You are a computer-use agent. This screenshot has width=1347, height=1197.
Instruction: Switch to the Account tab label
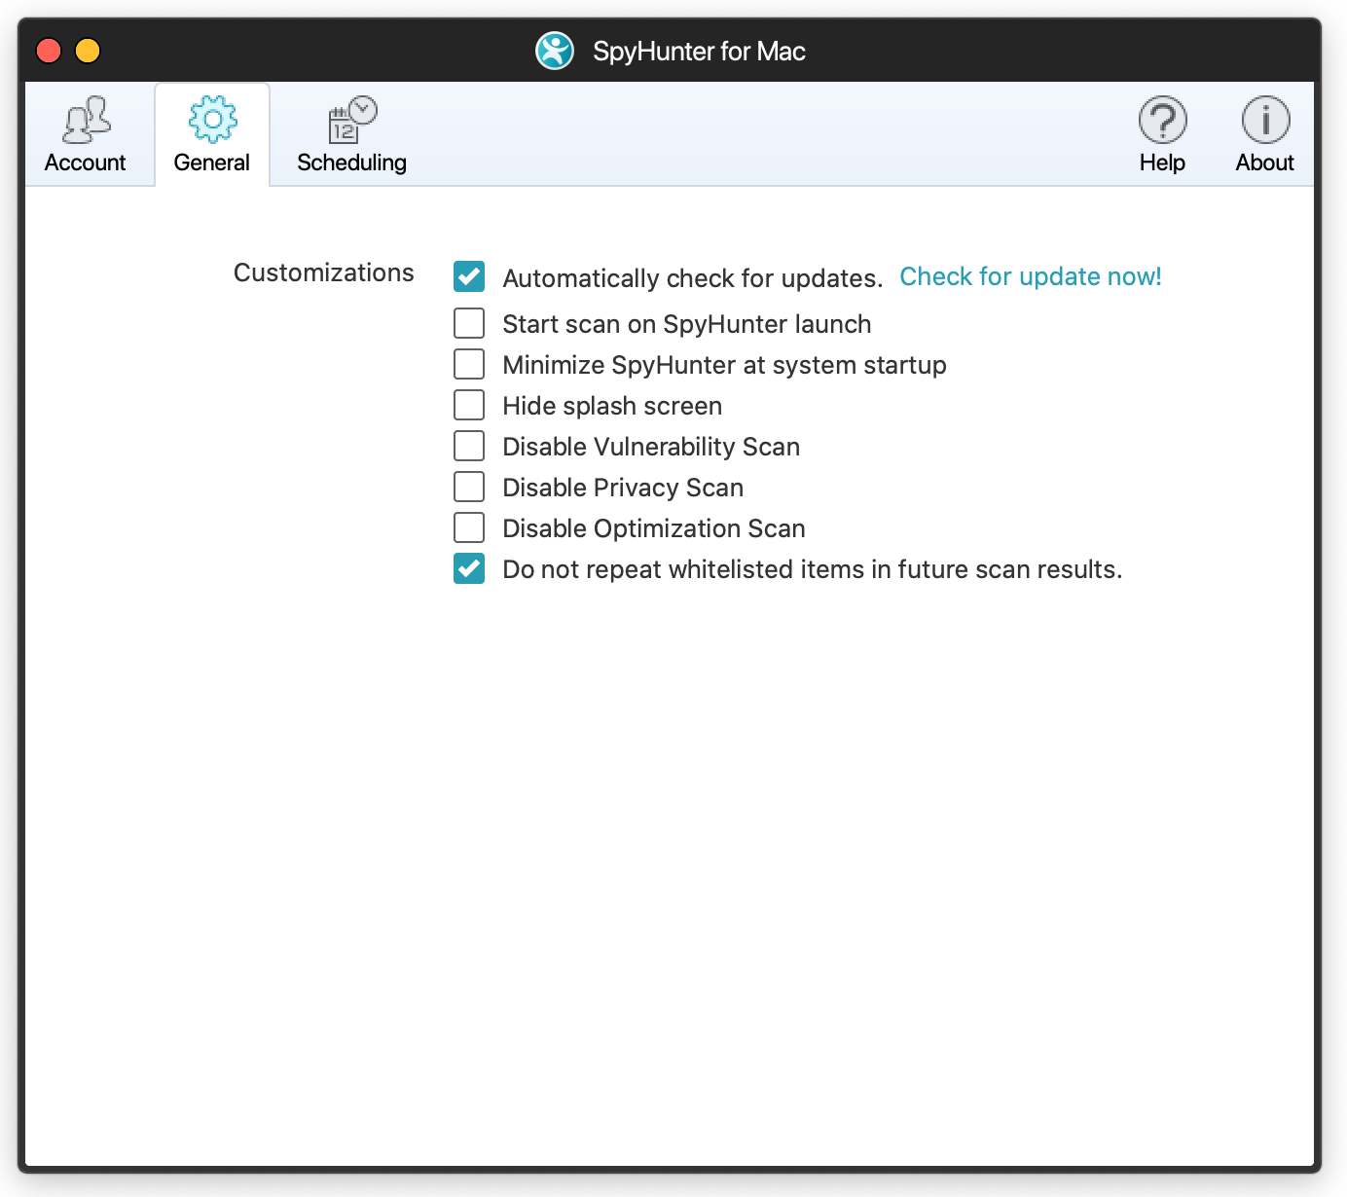click(x=86, y=163)
